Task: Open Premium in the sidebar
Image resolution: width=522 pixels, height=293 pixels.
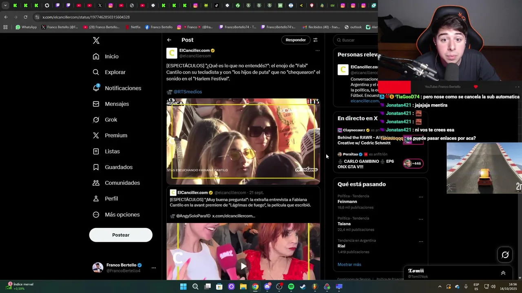Action: (110, 136)
